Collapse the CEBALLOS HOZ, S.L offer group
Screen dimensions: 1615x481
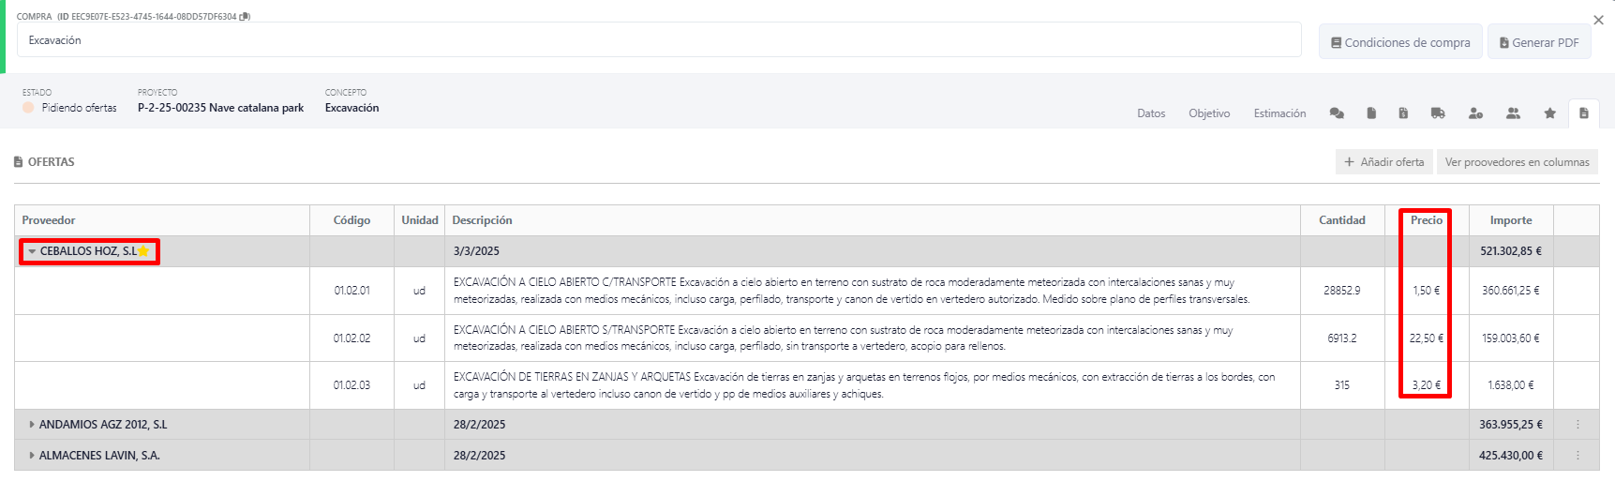coord(32,251)
